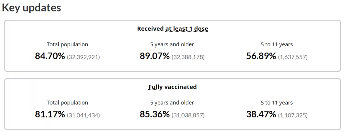The width and height of the screenshot is (344, 132).
Task: Click the count (31,041,434) in parentheses
Action: (x=83, y=115)
